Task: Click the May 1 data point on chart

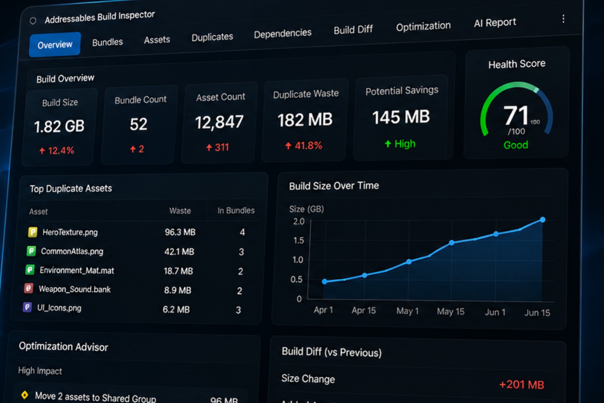Action: point(409,262)
